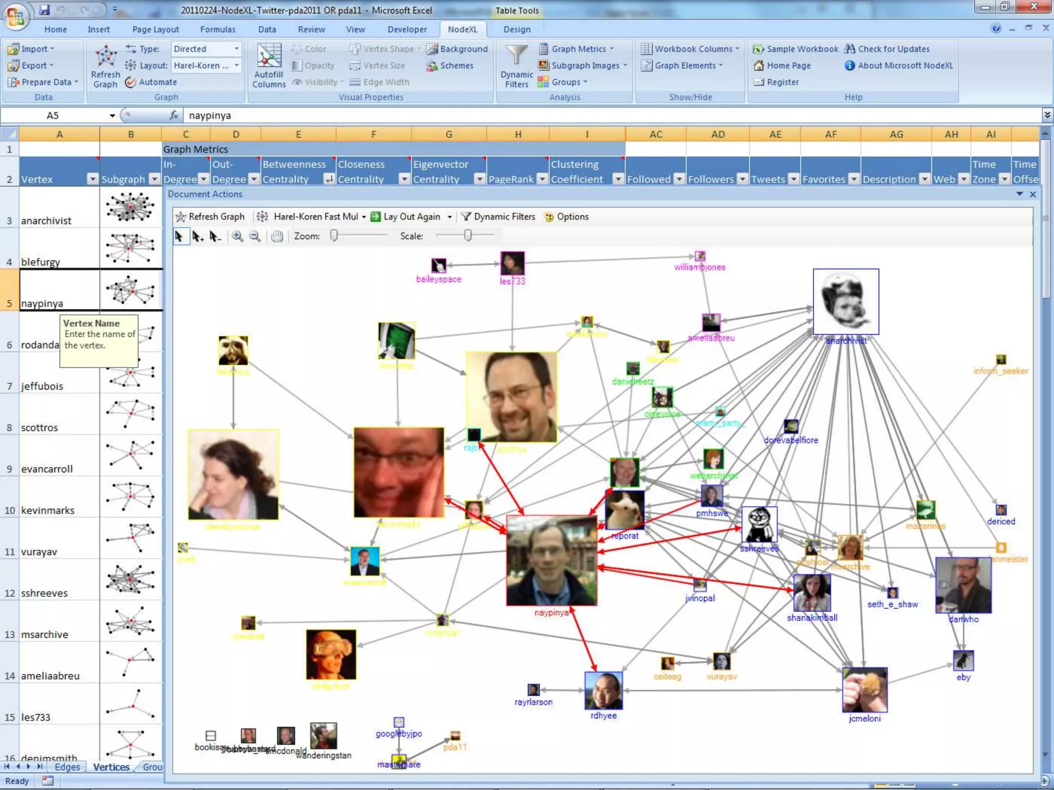Open the Vertex column filter dropdown
Image resolution: width=1054 pixels, height=790 pixels.
92,179
